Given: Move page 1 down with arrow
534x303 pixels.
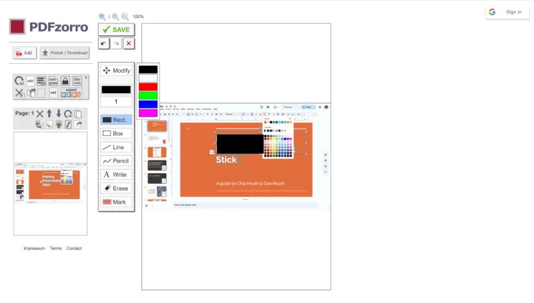Looking at the screenshot, I should click(59, 113).
